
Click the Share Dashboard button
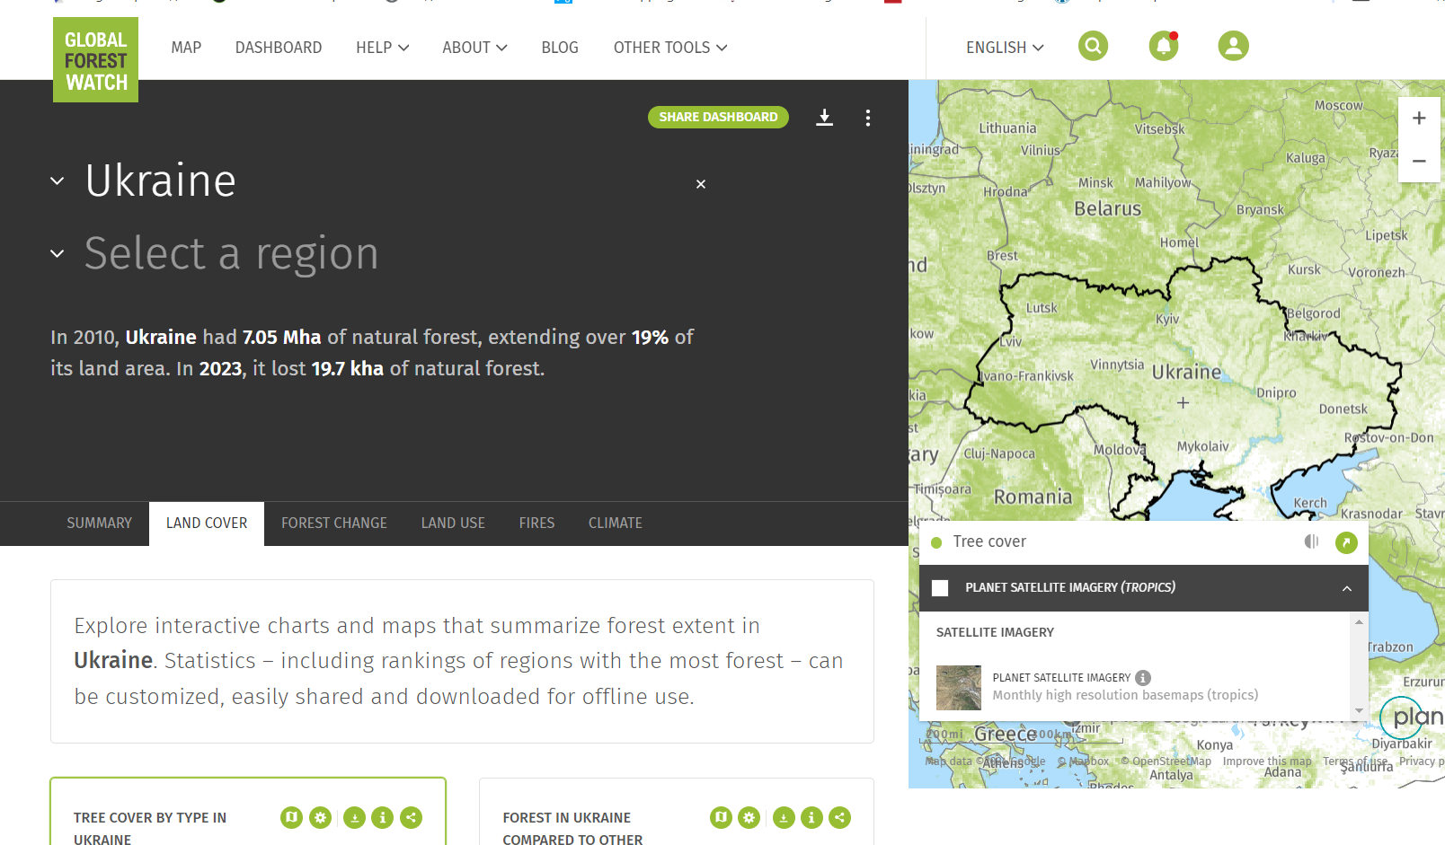(x=718, y=118)
